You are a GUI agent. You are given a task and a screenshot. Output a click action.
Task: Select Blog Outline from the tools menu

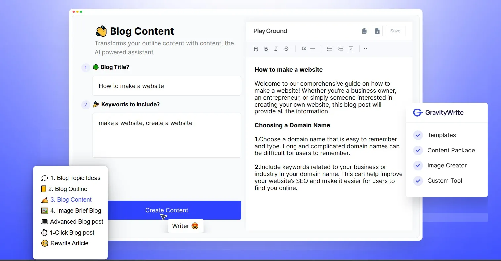point(68,189)
